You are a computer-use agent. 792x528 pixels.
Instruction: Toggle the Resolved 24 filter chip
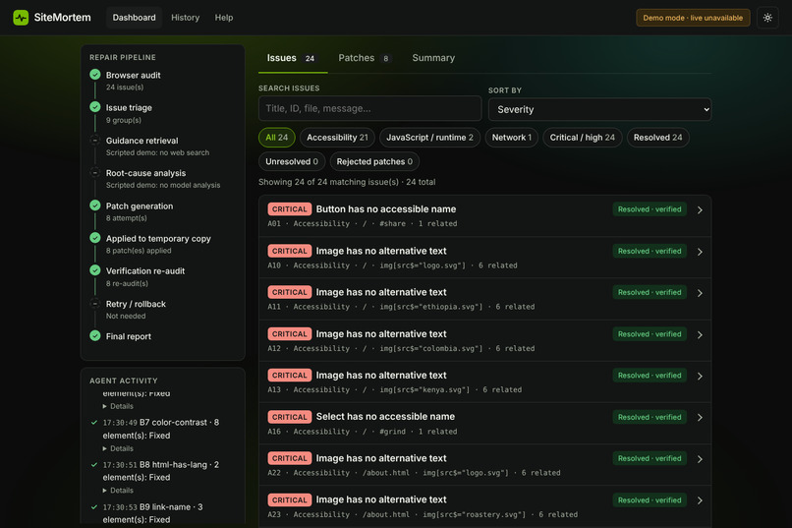tap(657, 138)
